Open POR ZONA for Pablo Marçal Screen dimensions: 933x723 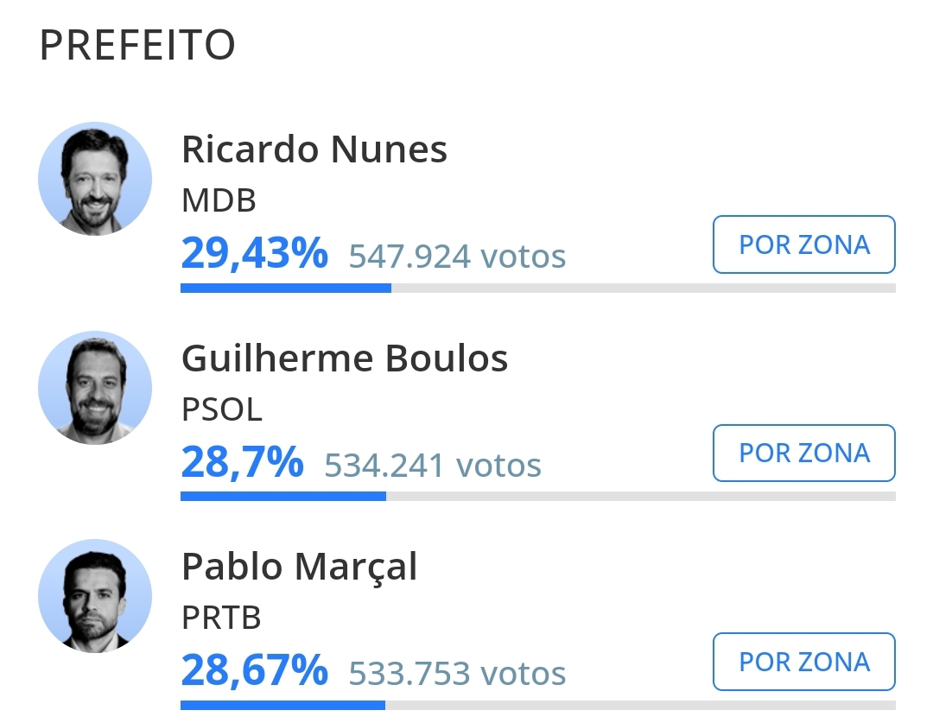(x=803, y=662)
